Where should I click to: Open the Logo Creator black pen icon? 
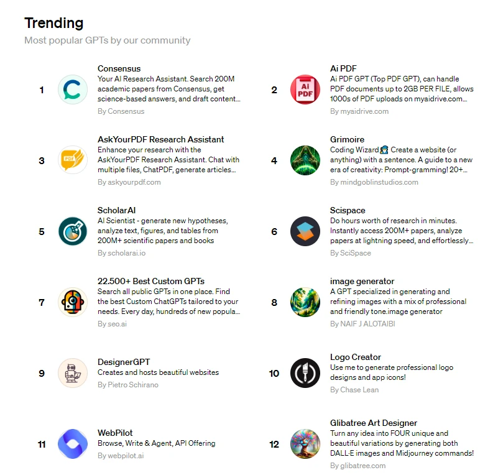305,373
